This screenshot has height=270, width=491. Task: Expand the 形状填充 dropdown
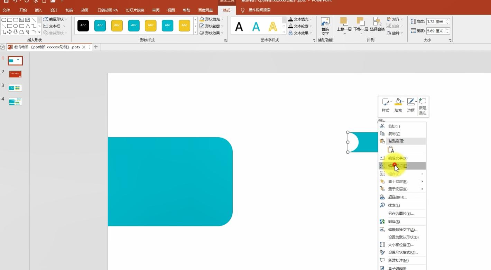212,19
